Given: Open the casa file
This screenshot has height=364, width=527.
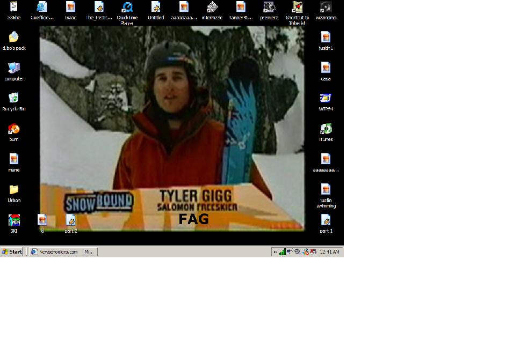Looking at the screenshot, I should (326, 69).
